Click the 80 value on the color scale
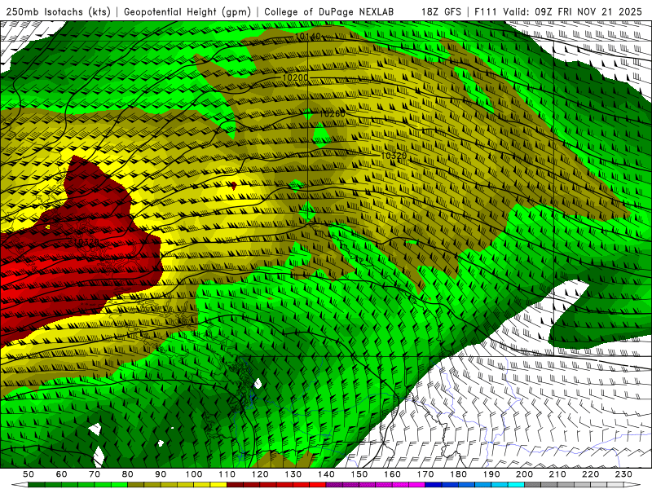The image size is (652, 489). 128,474
